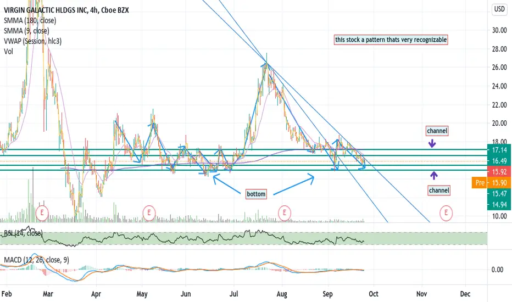Click the 16.49 price level label

[499, 161]
